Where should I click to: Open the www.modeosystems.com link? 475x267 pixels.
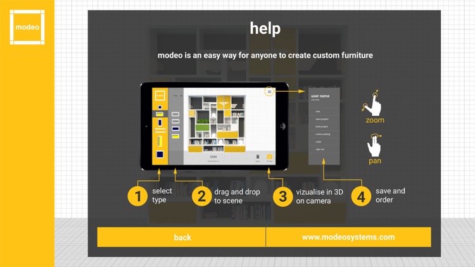point(348,237)
